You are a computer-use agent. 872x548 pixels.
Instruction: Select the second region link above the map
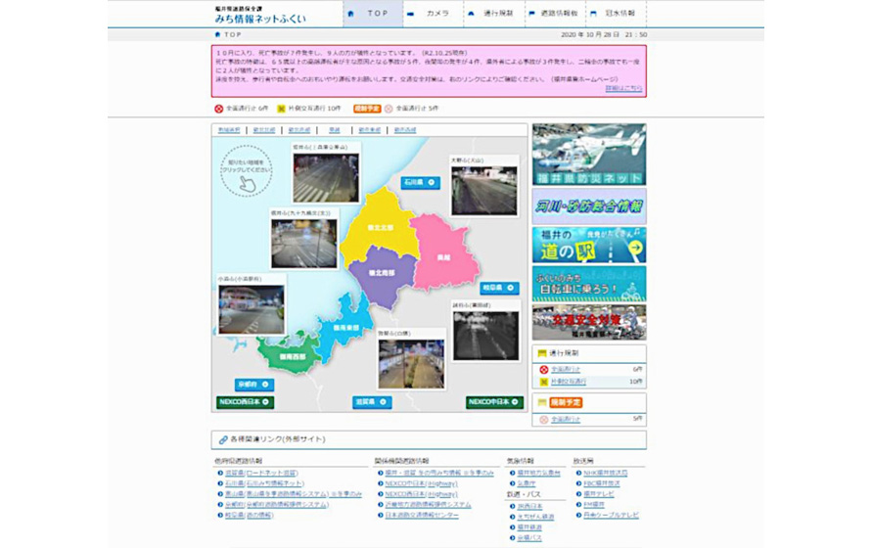264,130
